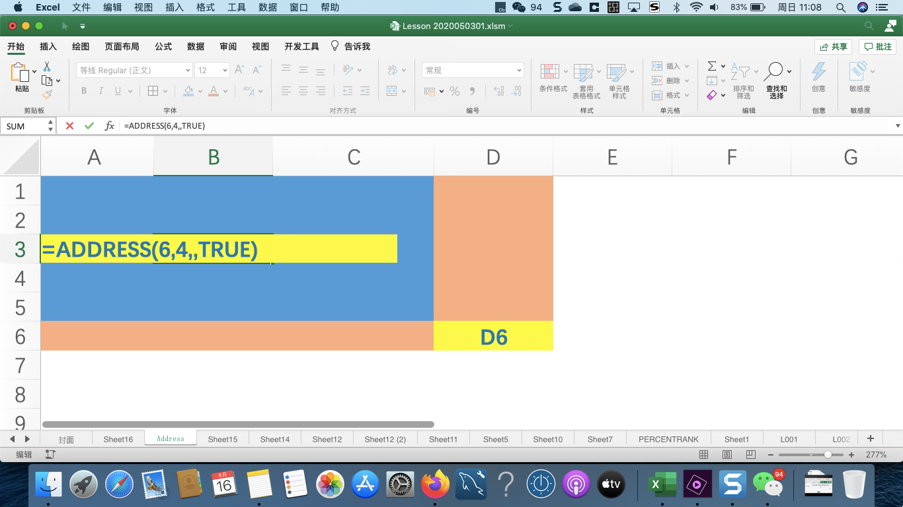Open the 开发工具 ribbon tab
The height and width of the screenshot is (507, 903).
click(x=301, y=46)
